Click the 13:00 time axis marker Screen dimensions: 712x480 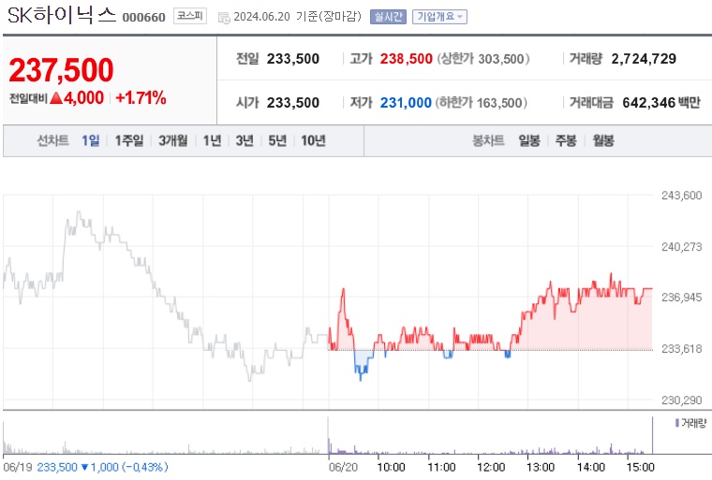pyautogui.click(x=541, y=467)
